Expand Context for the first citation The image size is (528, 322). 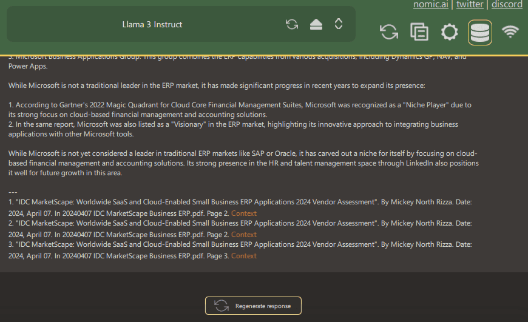[x=244, y=213]
